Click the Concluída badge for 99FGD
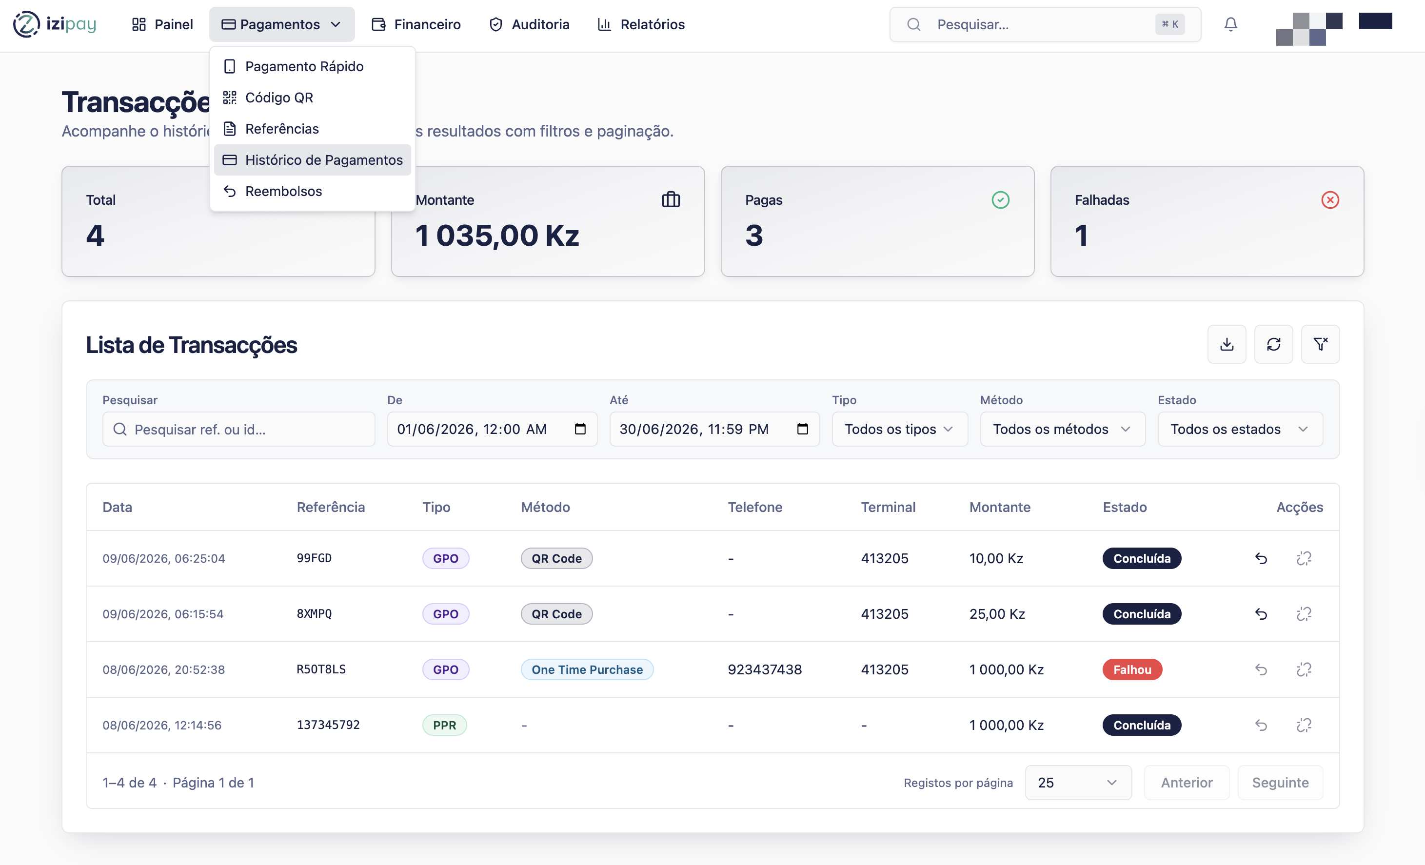 [x=1142, y=559]
